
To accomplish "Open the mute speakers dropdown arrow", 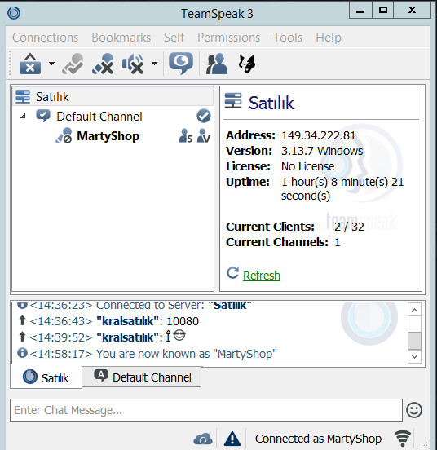I will (x=154, y=63).
